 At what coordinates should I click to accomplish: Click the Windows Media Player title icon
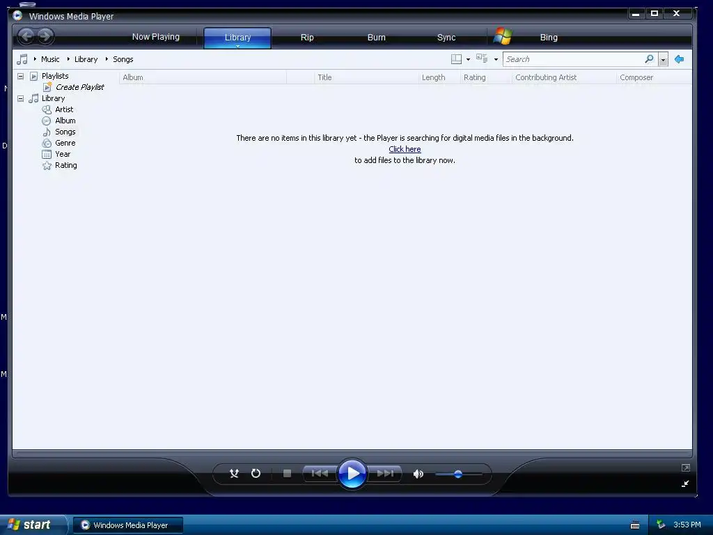click(17, 15)
